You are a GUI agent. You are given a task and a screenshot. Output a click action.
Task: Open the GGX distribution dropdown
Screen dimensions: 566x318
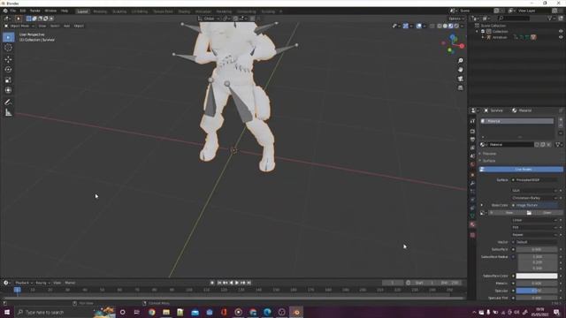[534, 191]
